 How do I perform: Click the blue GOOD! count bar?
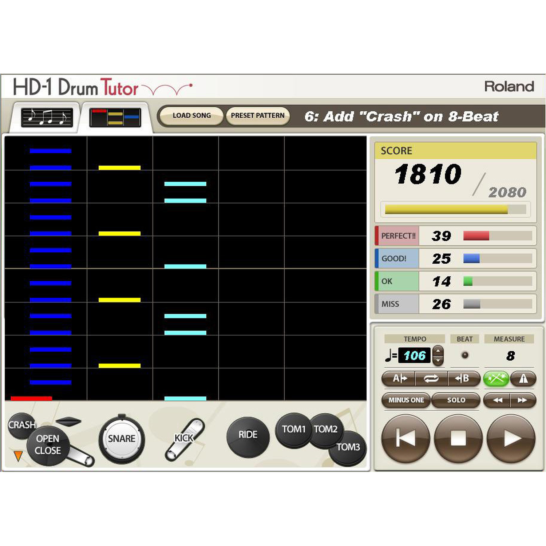497,258
